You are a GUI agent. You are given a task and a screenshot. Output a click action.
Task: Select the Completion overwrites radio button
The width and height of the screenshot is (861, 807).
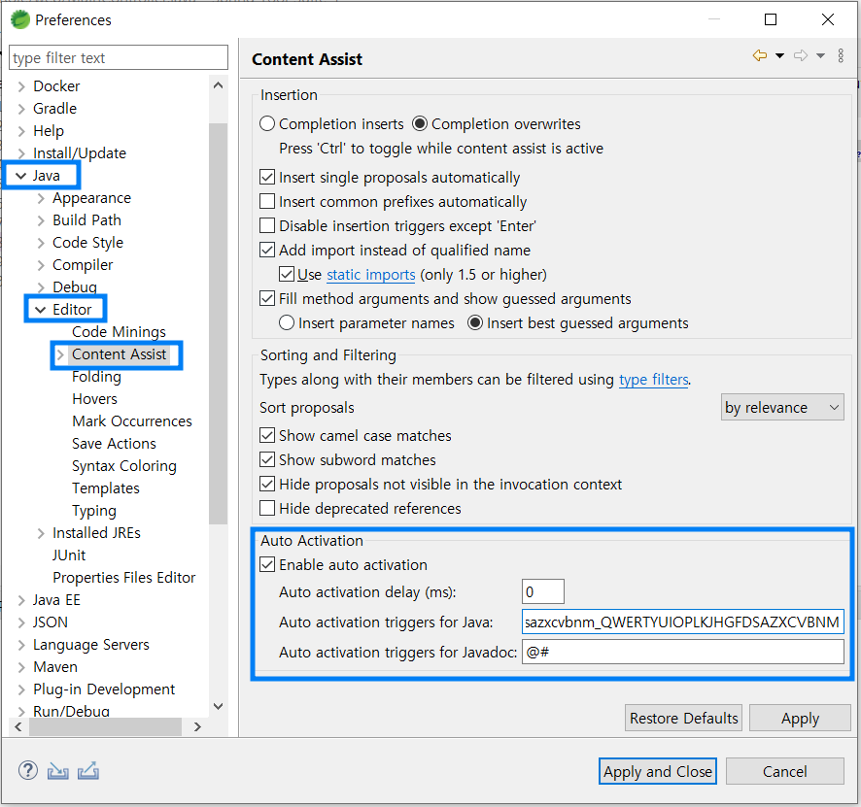[420, 123]
